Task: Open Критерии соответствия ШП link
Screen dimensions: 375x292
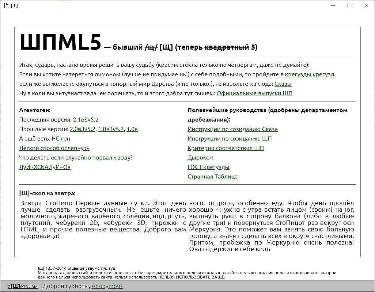Action: (226, 148)
